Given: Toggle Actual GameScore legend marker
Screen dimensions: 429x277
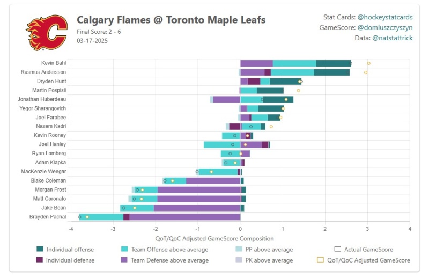Looking at the screenshot, I should (x=337, y=250).
